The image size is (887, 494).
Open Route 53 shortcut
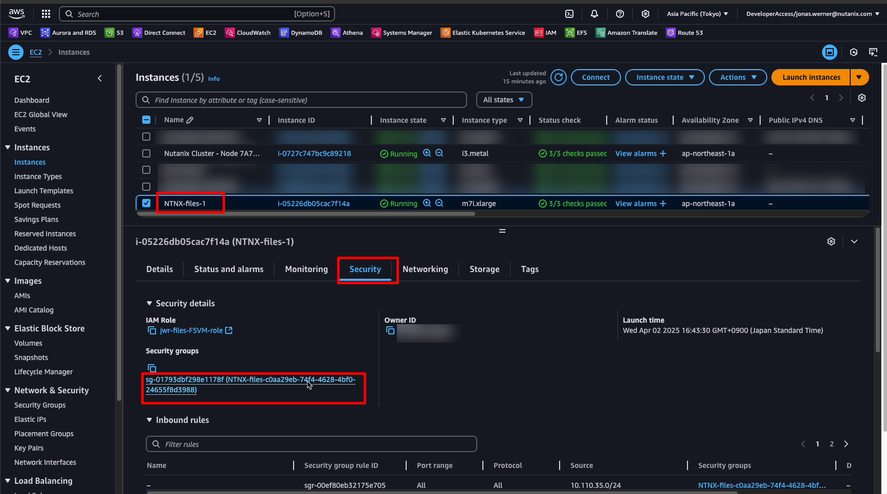point(684,33)
